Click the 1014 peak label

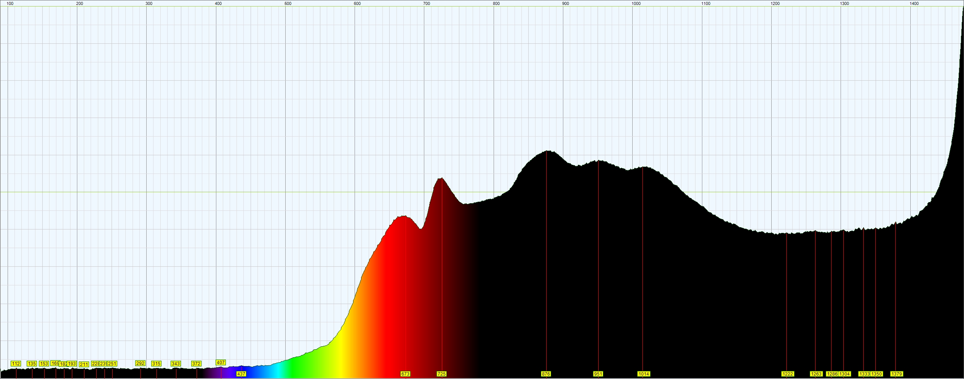pos(644,374)
